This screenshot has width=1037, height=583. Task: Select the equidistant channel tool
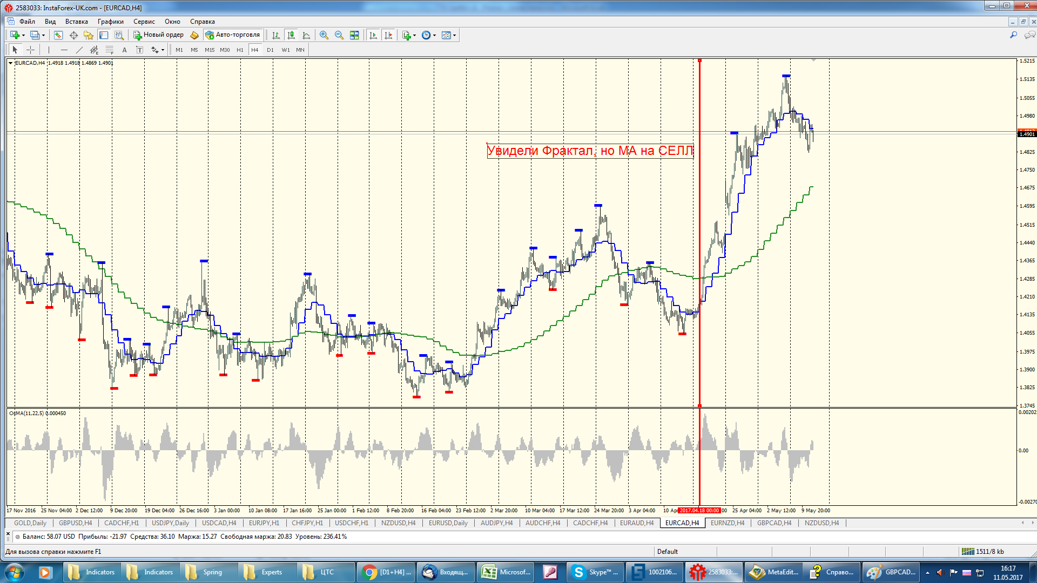tap(94, 50)
